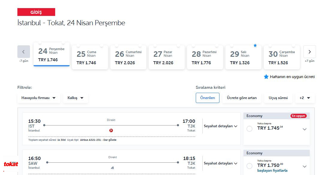Screen dimensions: 322x175
Task: Open the Havayolu firması filter dropdown
Action: pos(39,98)
